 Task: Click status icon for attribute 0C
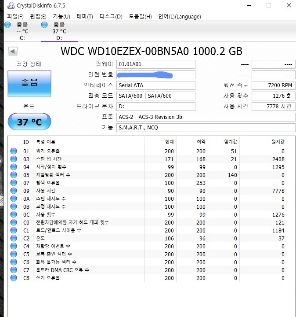[14, 214]
